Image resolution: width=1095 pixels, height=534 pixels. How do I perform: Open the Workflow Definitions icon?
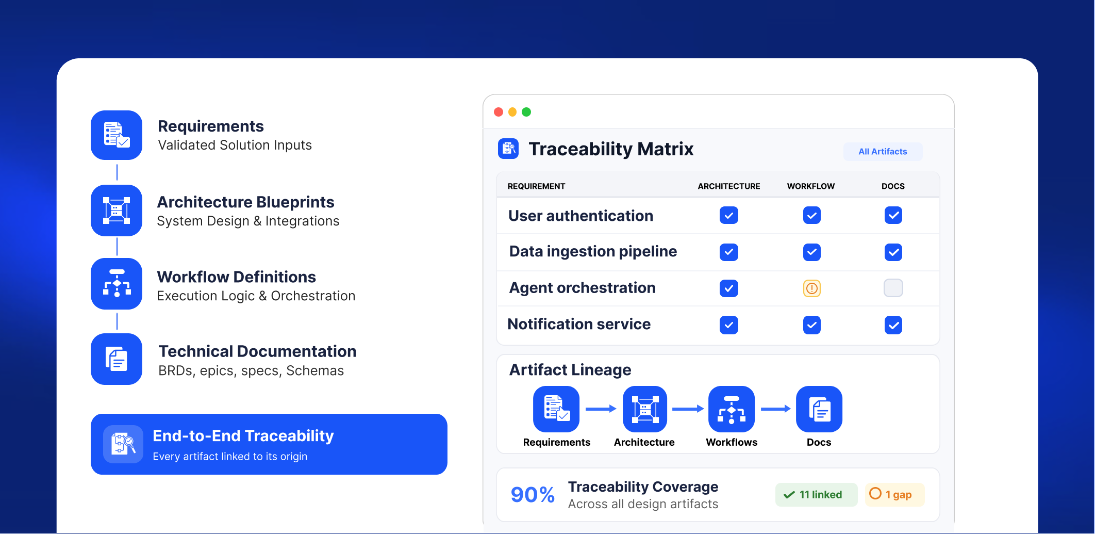(117, 284)
